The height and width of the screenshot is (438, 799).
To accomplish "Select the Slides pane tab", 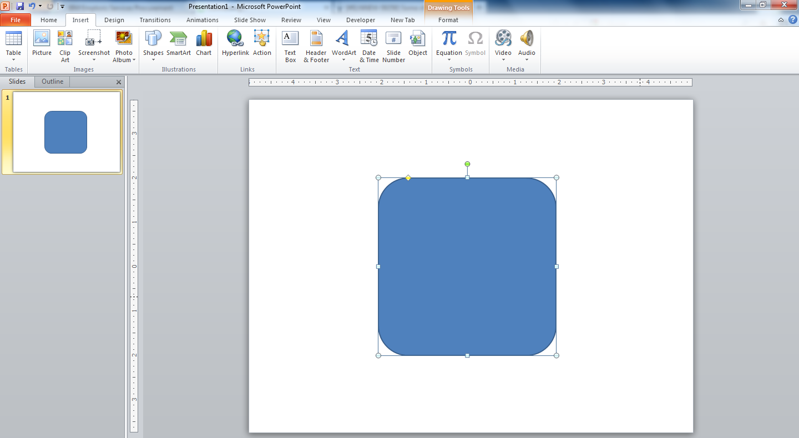I will [x=17, y=82].
